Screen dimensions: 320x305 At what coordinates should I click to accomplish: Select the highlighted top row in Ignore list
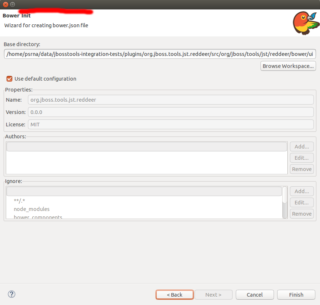pyautogui.click(x=144, y=191)
